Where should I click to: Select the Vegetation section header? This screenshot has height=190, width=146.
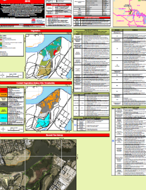click(x=36, y=31)
